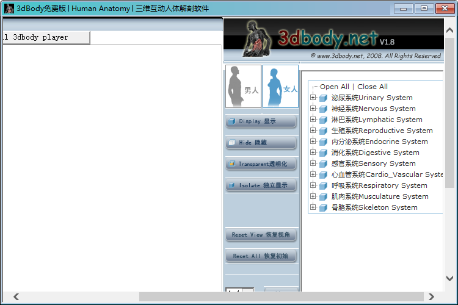Select 泌尿系统Urinary System label
This screenshot has width=458, height=305.
coord(372,98)
